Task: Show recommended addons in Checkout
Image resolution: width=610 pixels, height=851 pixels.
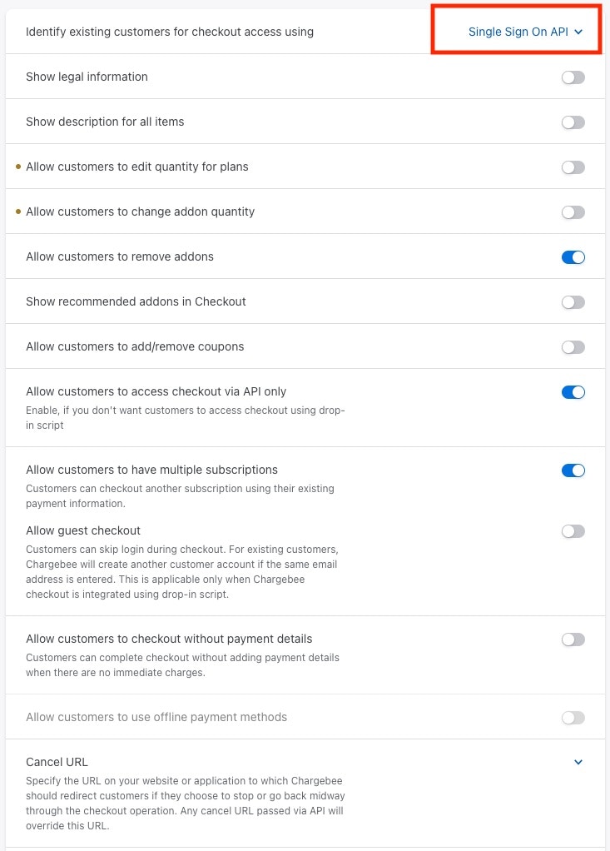Action: pyautogui.click(x=573, y=301)
